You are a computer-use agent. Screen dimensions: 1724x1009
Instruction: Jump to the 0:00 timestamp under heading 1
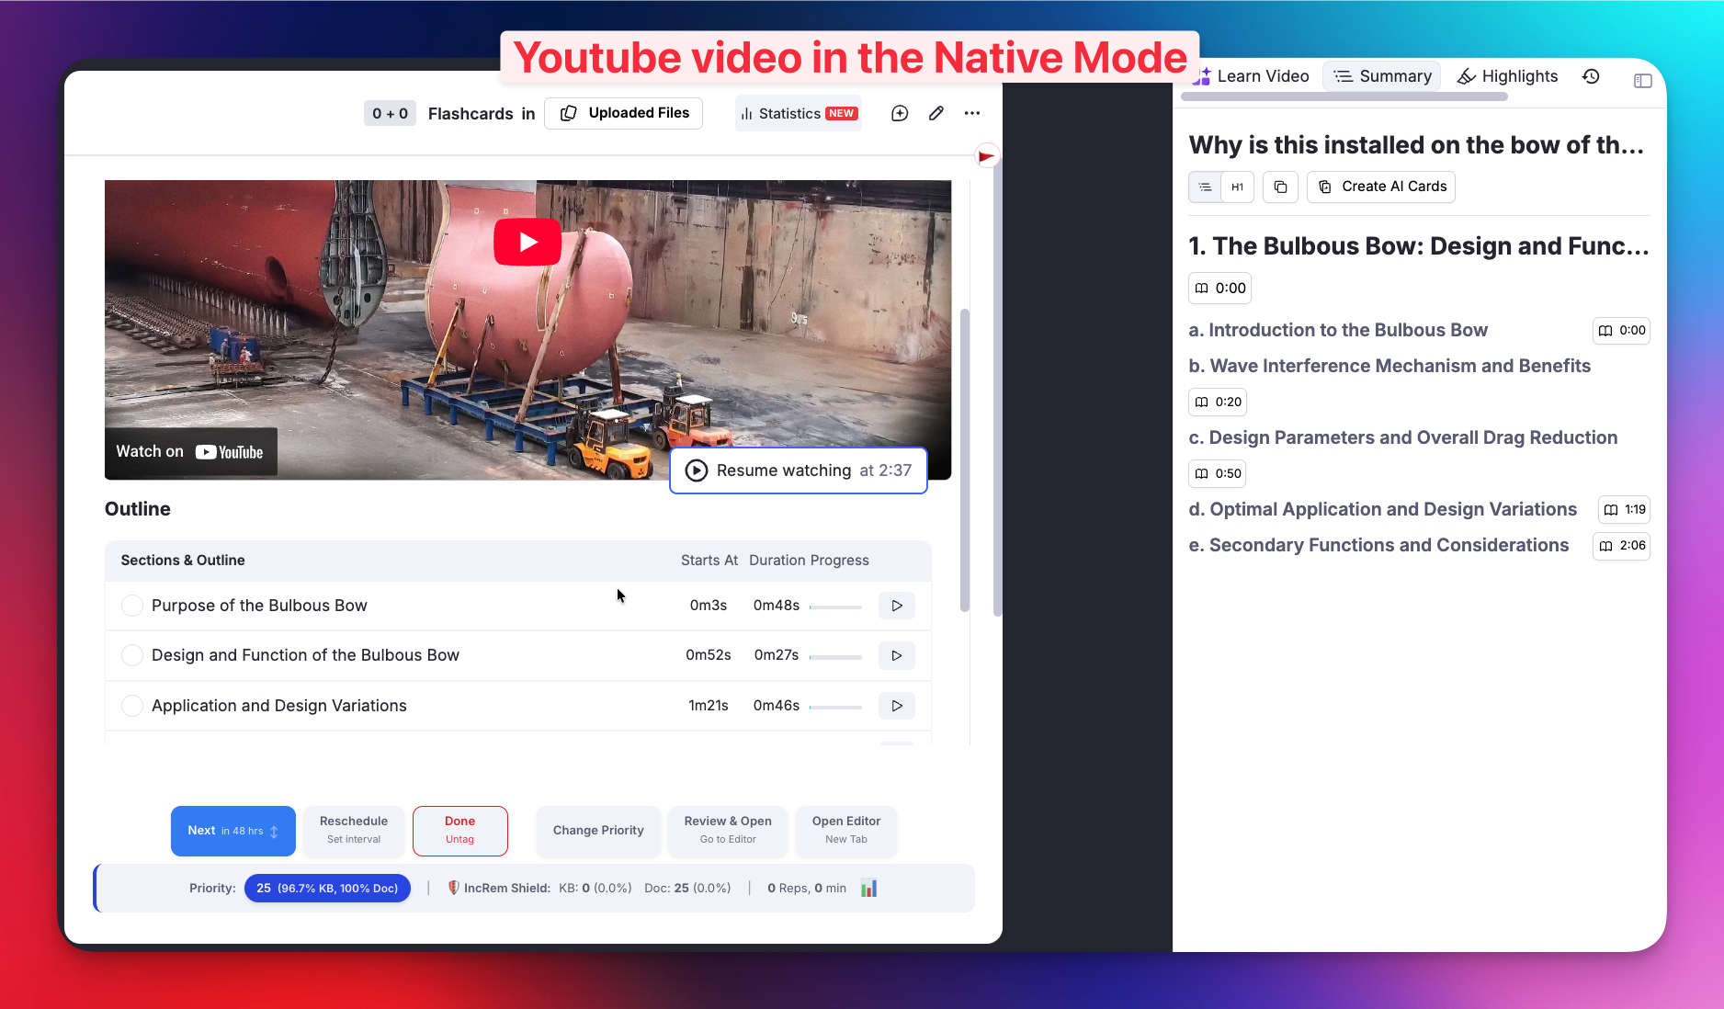click(1219, 288)
